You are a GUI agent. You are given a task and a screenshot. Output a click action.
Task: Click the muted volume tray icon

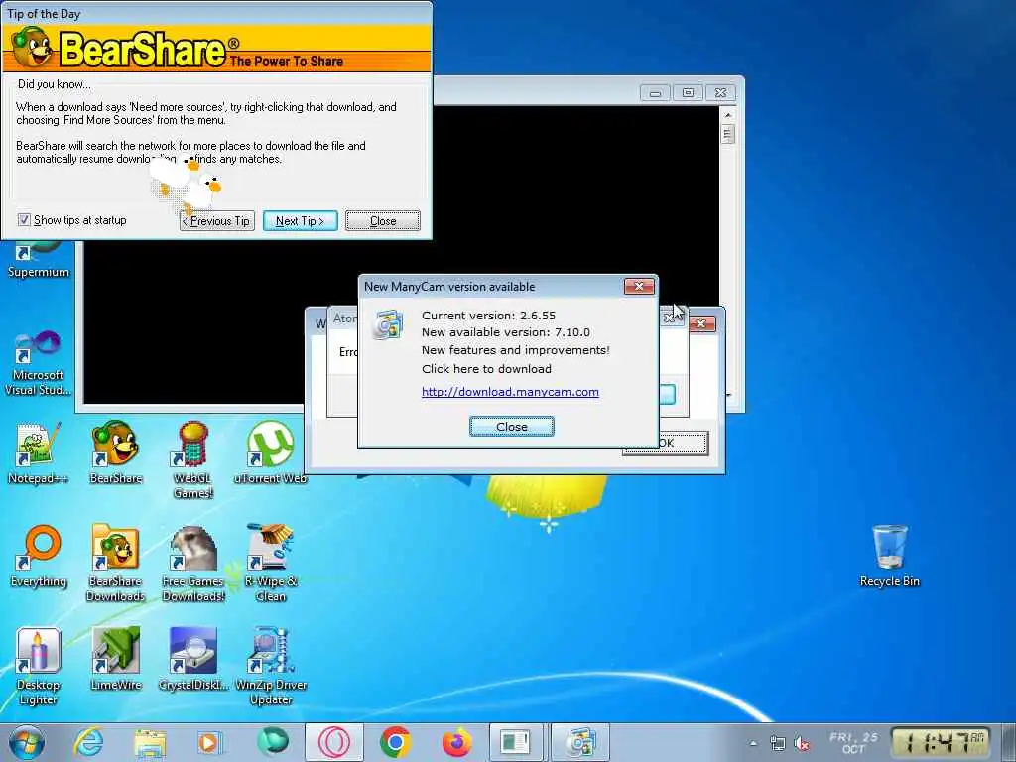(x=802, y=744)
